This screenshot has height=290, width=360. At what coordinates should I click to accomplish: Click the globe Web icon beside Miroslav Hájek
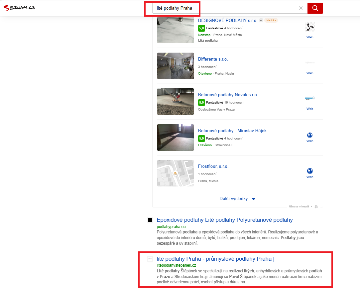click(309, 136)
